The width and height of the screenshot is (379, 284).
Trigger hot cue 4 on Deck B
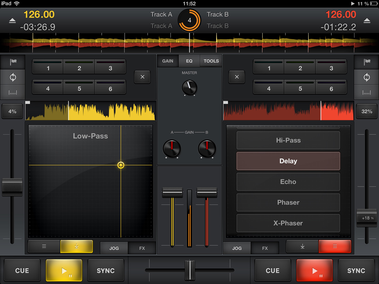click(x=269, y=87)
